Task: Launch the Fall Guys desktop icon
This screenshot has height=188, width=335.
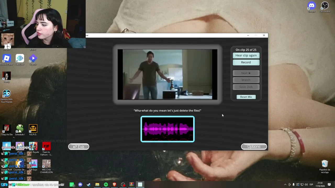Action: click(x=33, y=165)
